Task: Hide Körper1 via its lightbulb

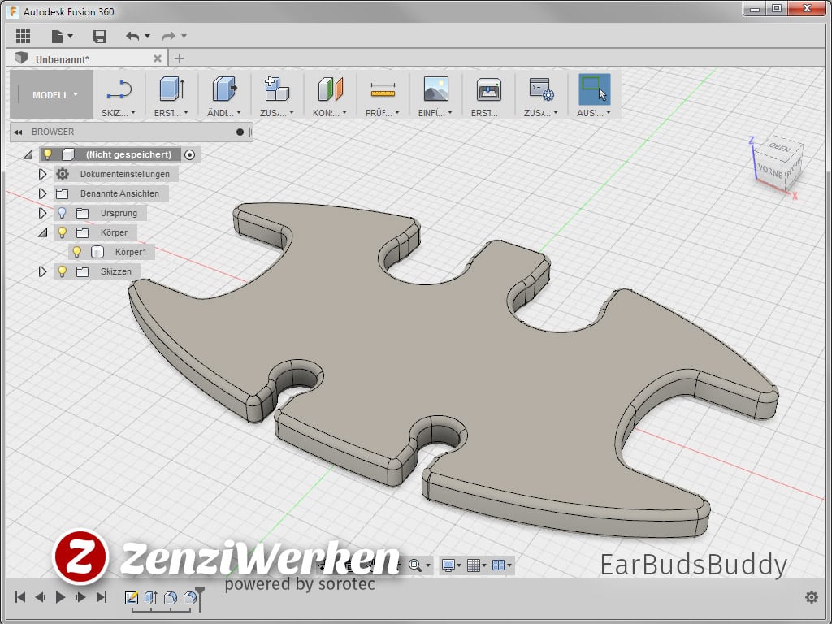Action: [x=77, y=252]
